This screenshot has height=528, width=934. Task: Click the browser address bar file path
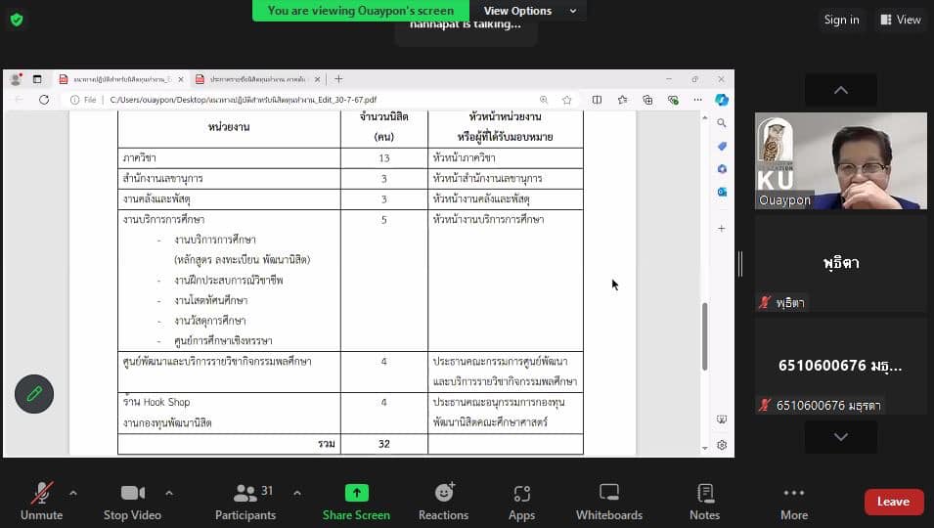243,100
